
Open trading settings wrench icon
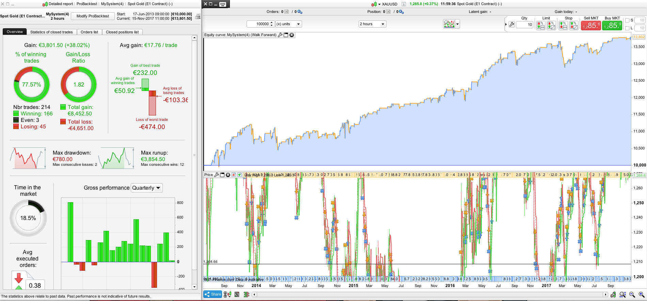click(511, 25)
